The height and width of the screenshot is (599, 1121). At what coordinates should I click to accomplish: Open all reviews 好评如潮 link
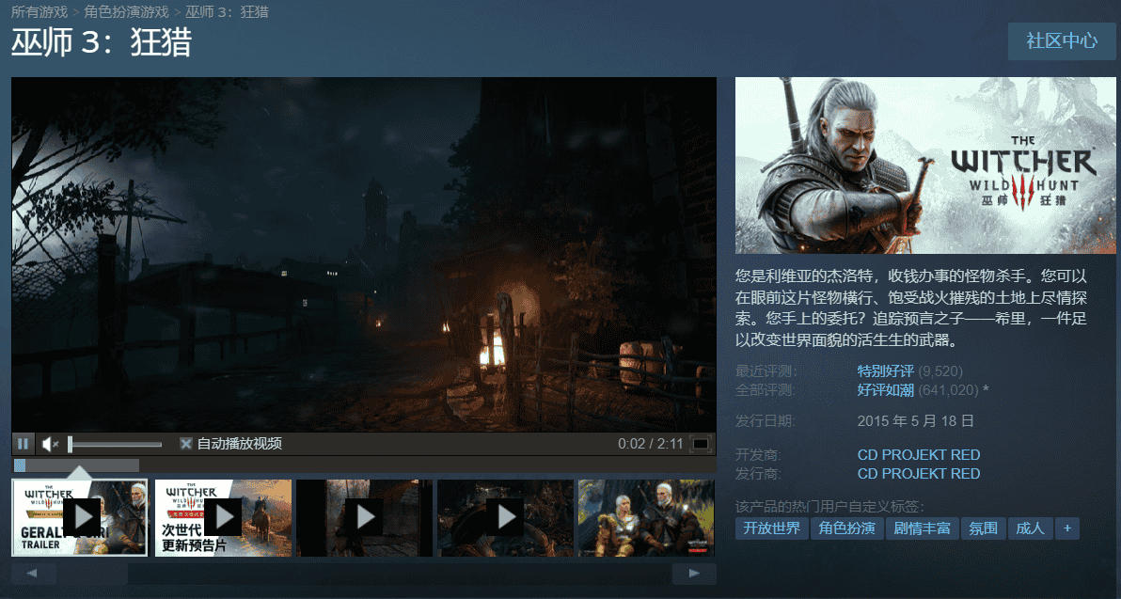tap(885, 390)
